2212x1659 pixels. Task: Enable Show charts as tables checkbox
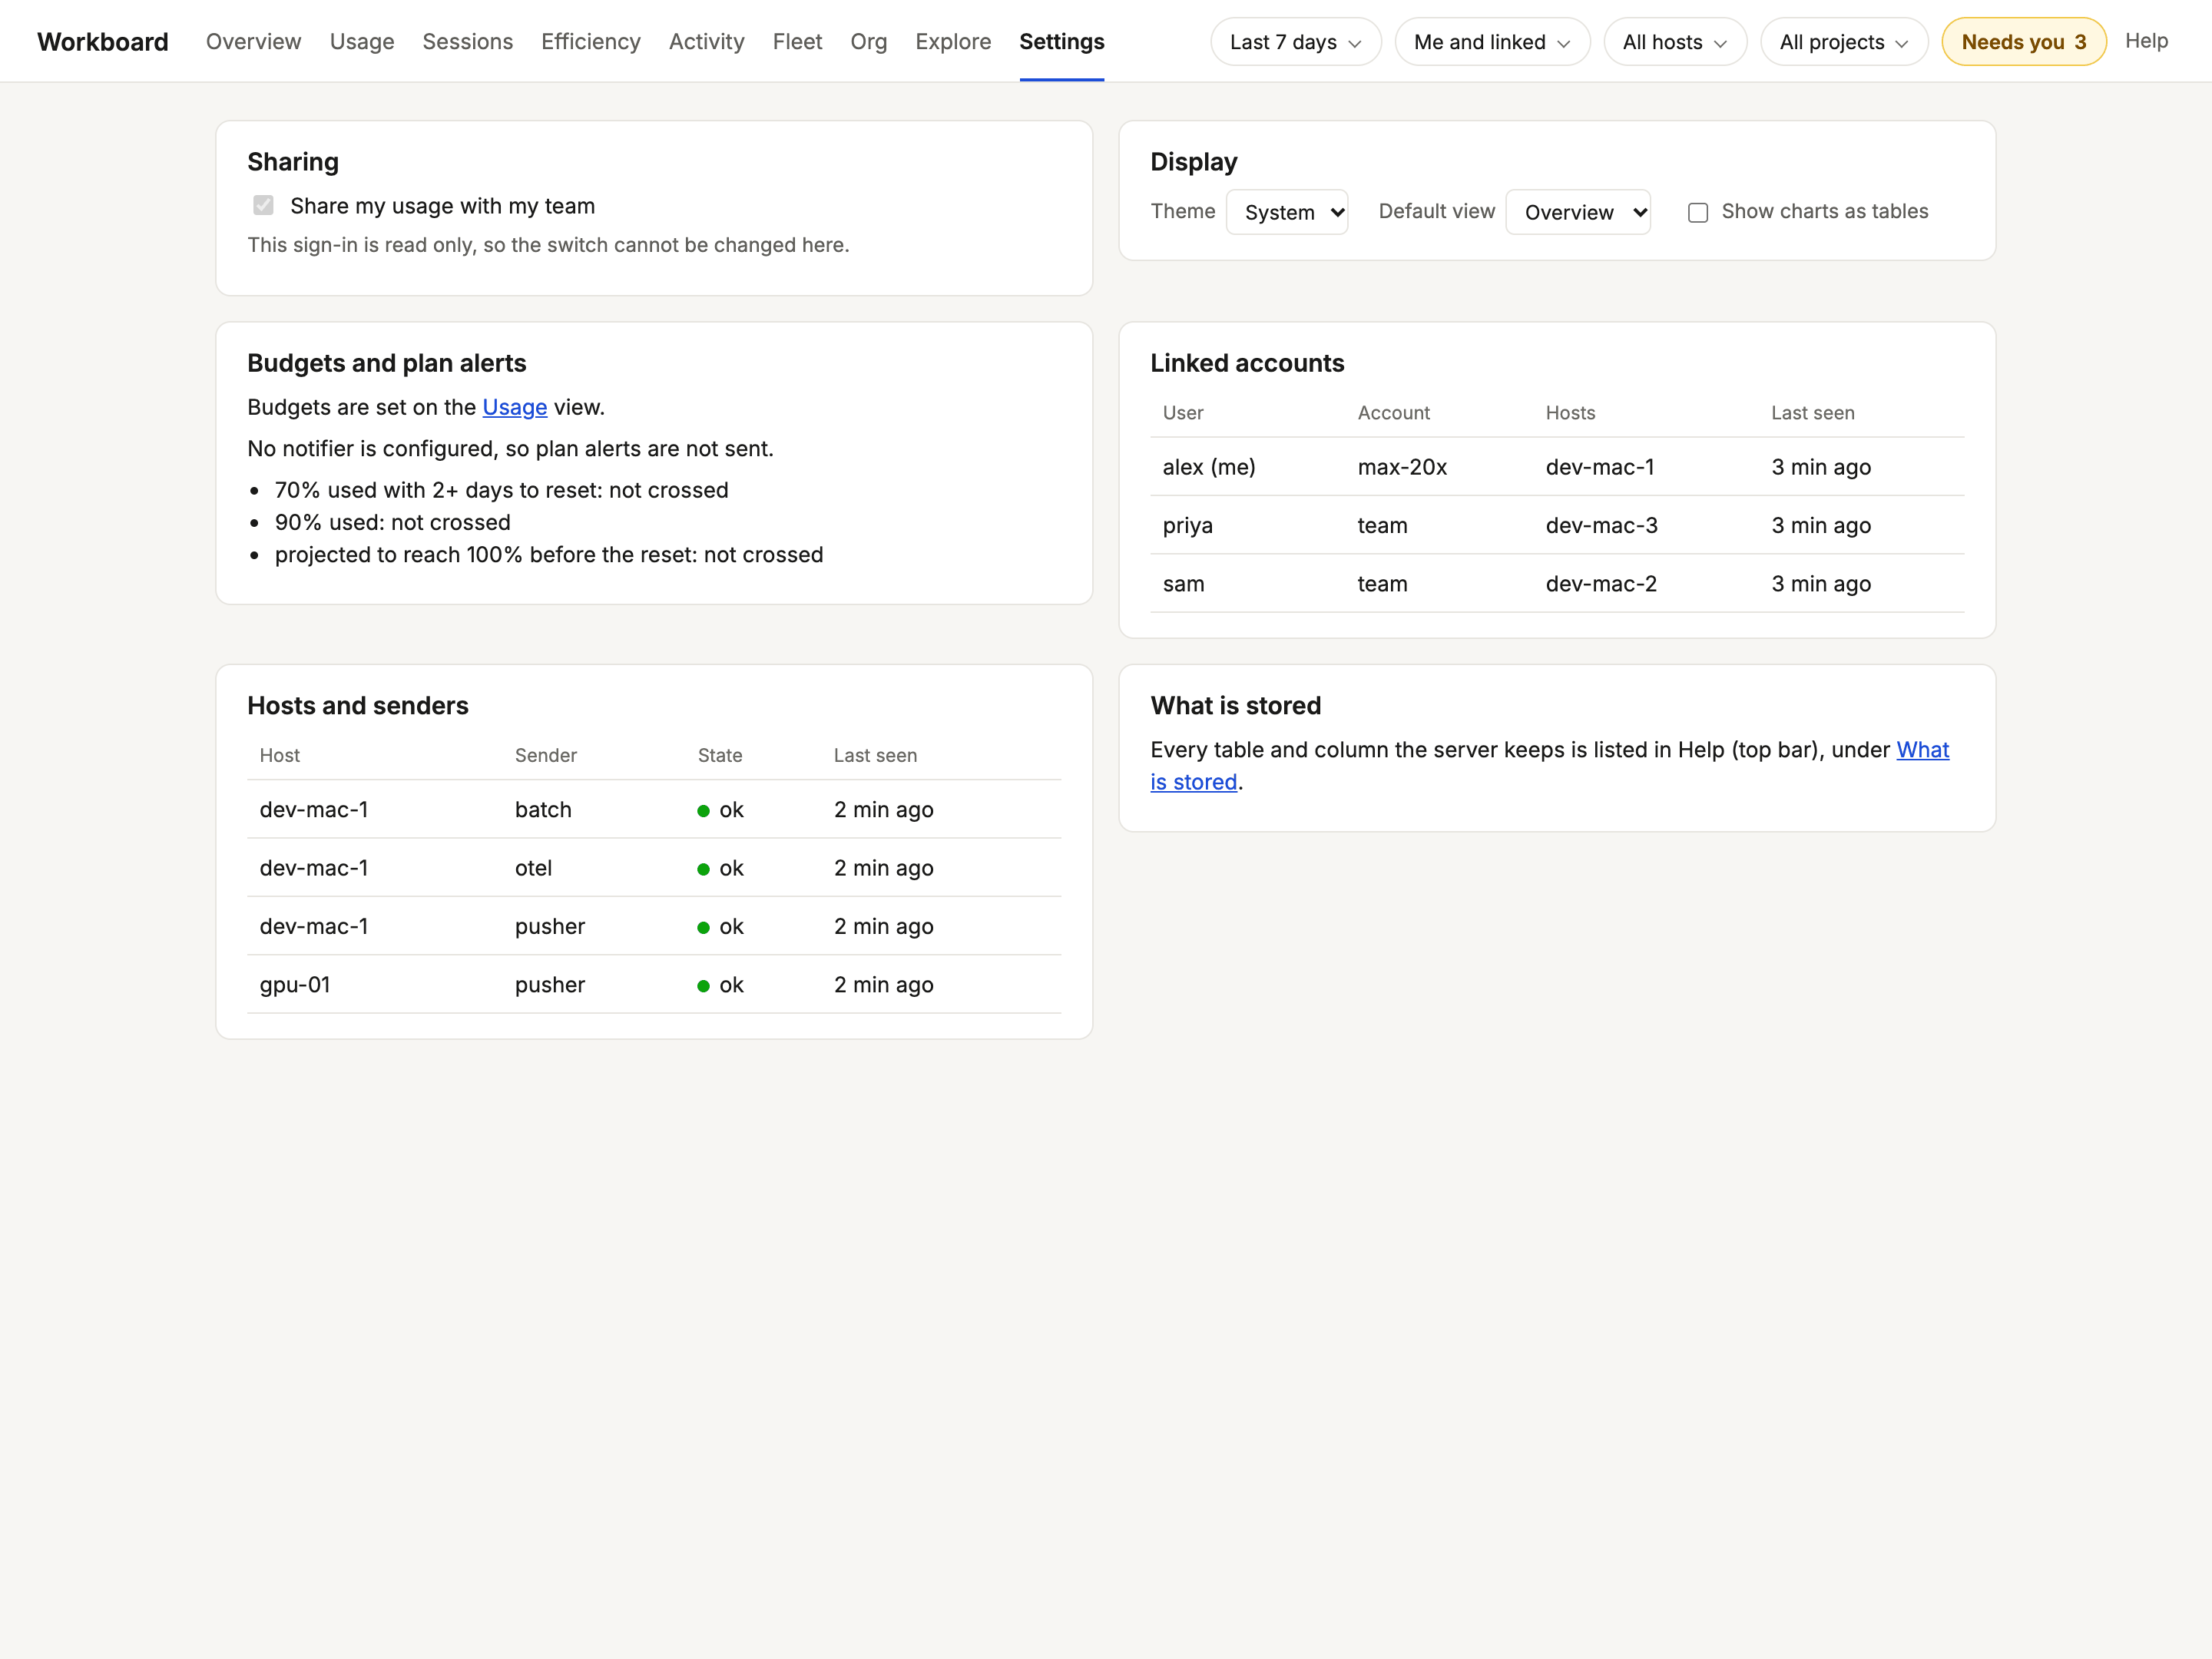click(x=1697, y=212)
